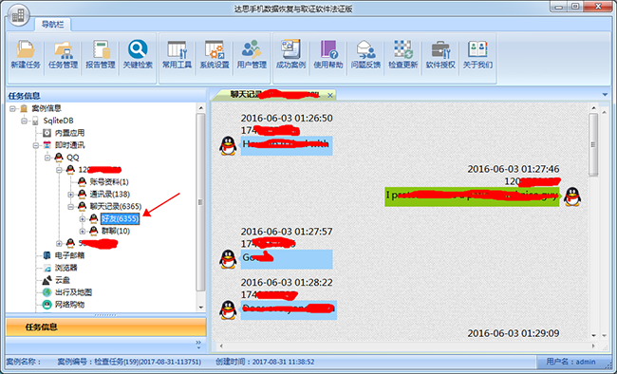Click sender avatar of the 01:26:50 message
Image resolution: width=617 pixels, height=374 pixels.
click(228, 145)
